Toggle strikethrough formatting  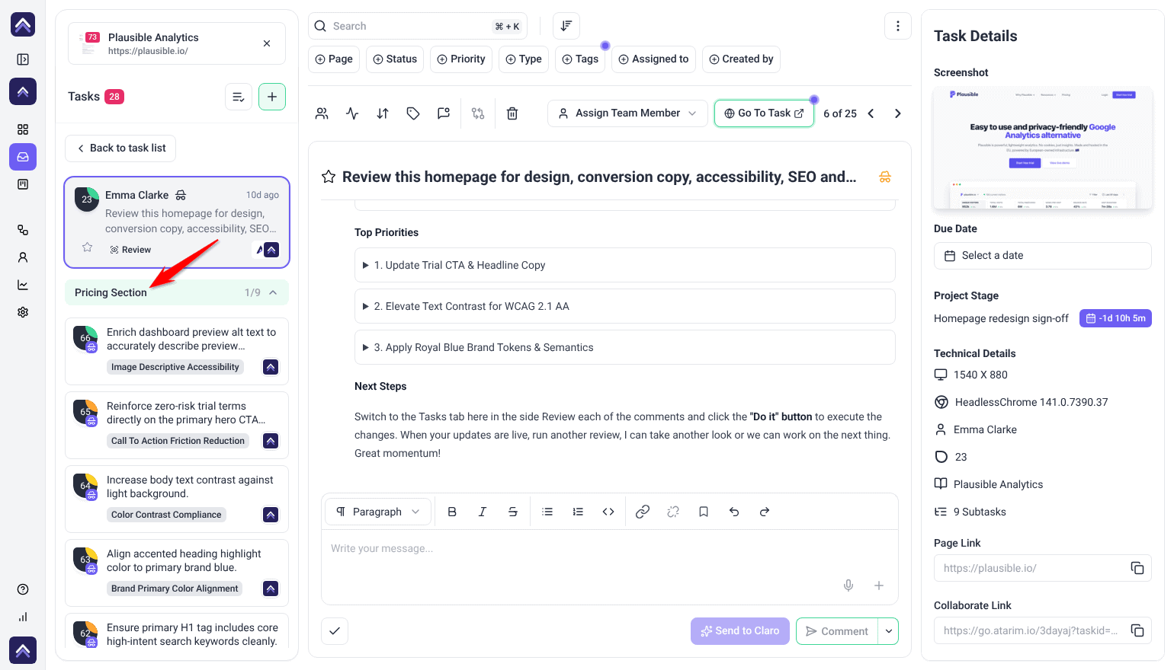[513, 512]
